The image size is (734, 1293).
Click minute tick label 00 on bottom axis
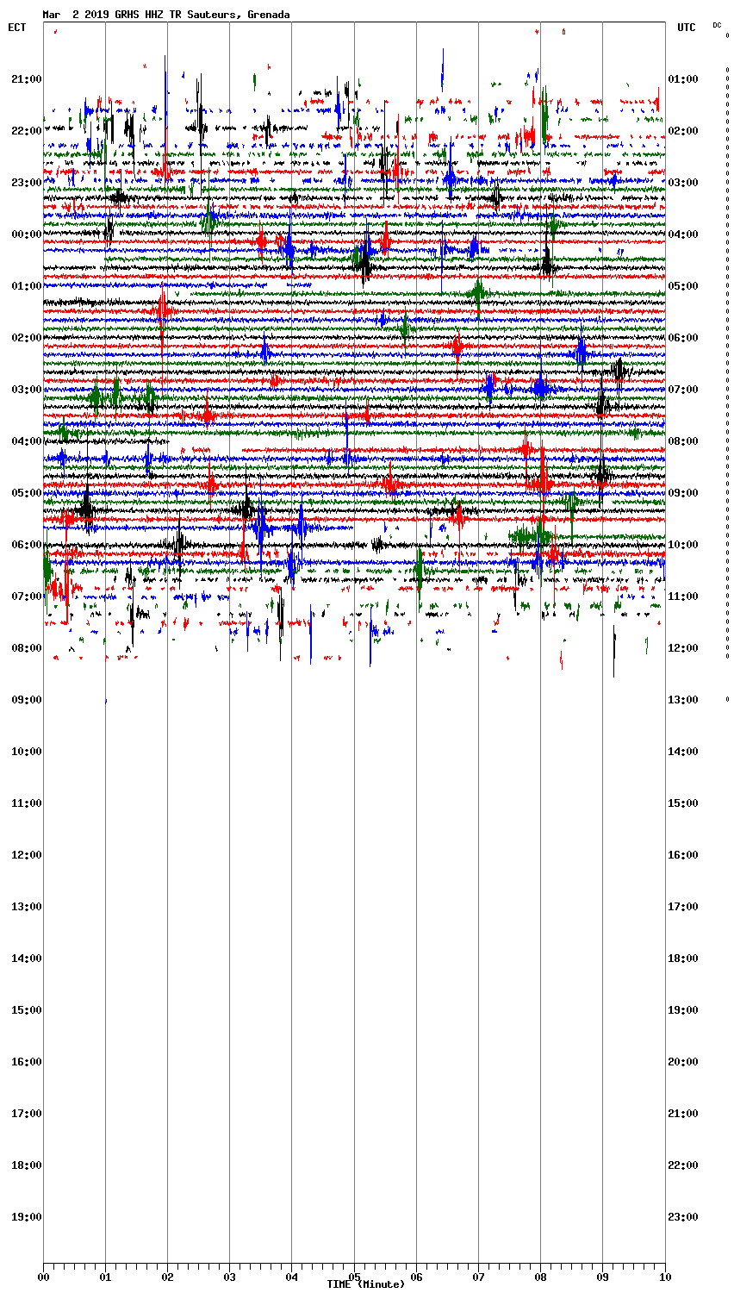[x=43, y=1277]
